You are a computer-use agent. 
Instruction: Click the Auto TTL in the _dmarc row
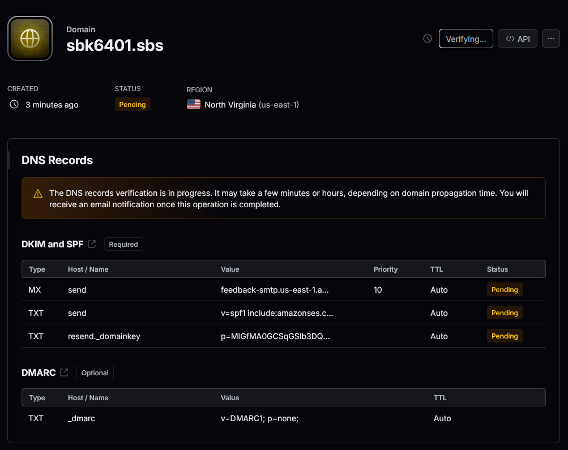click(442, 418)
